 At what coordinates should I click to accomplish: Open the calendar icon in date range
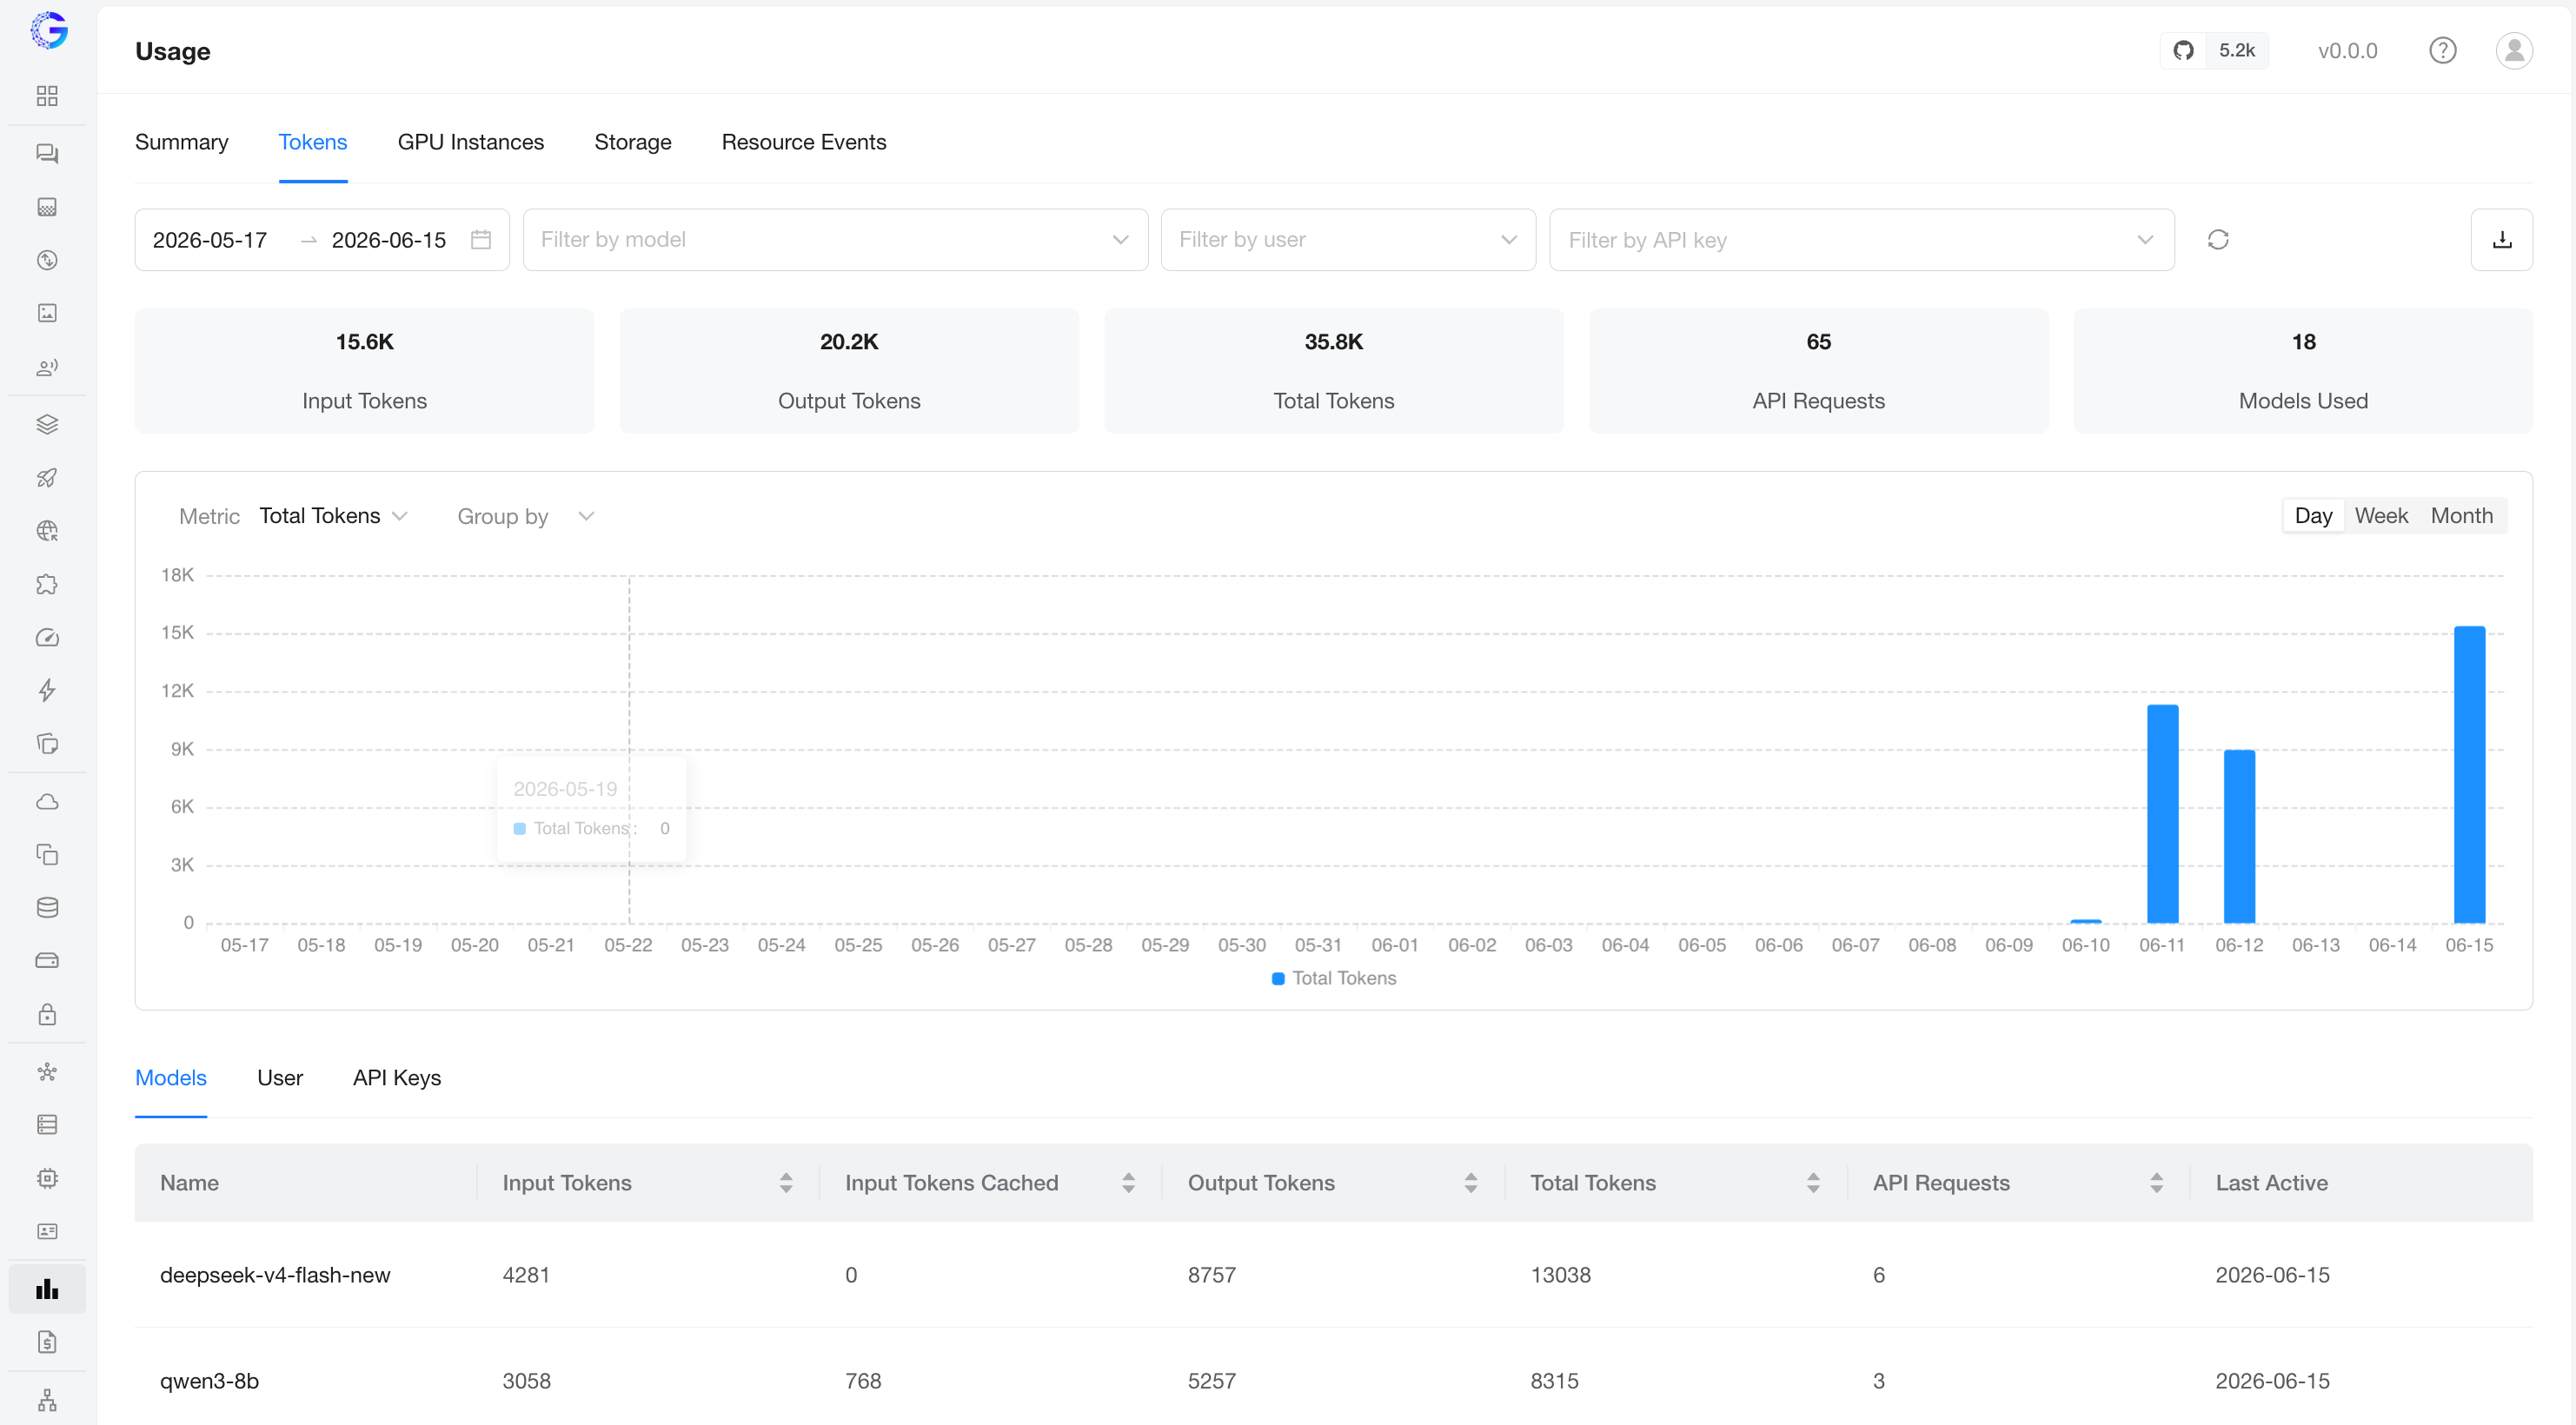[x=480, y=240]
